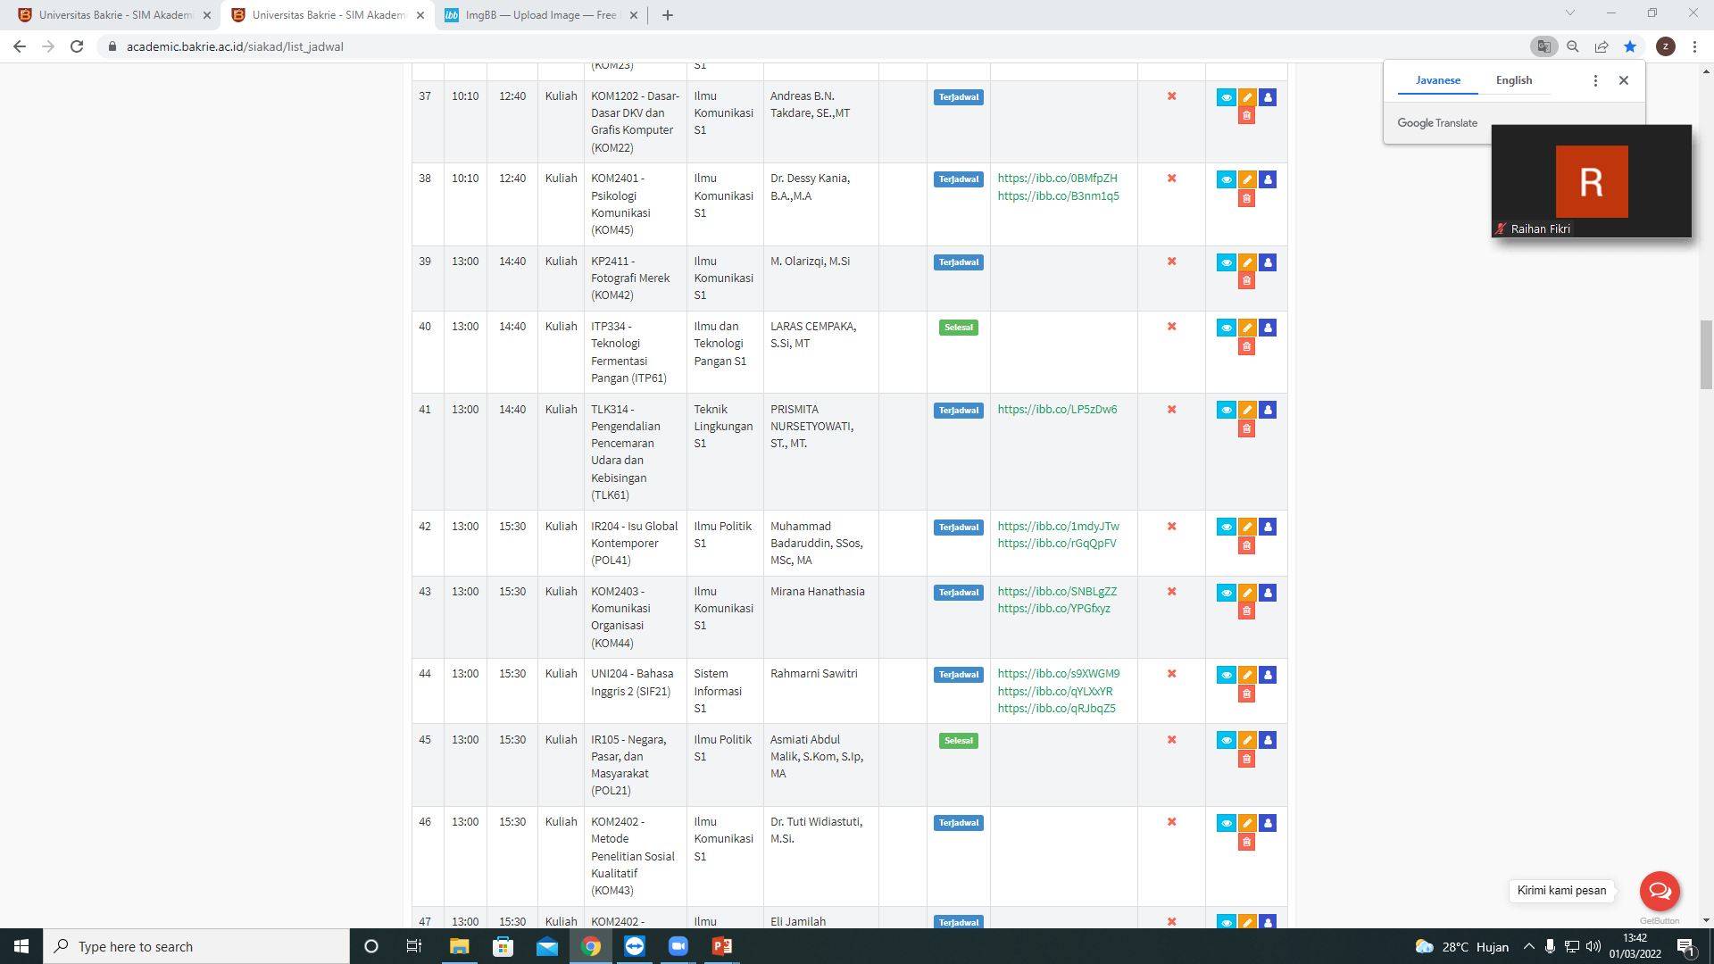Open translate options three-dot menu

click(1595, 80)
